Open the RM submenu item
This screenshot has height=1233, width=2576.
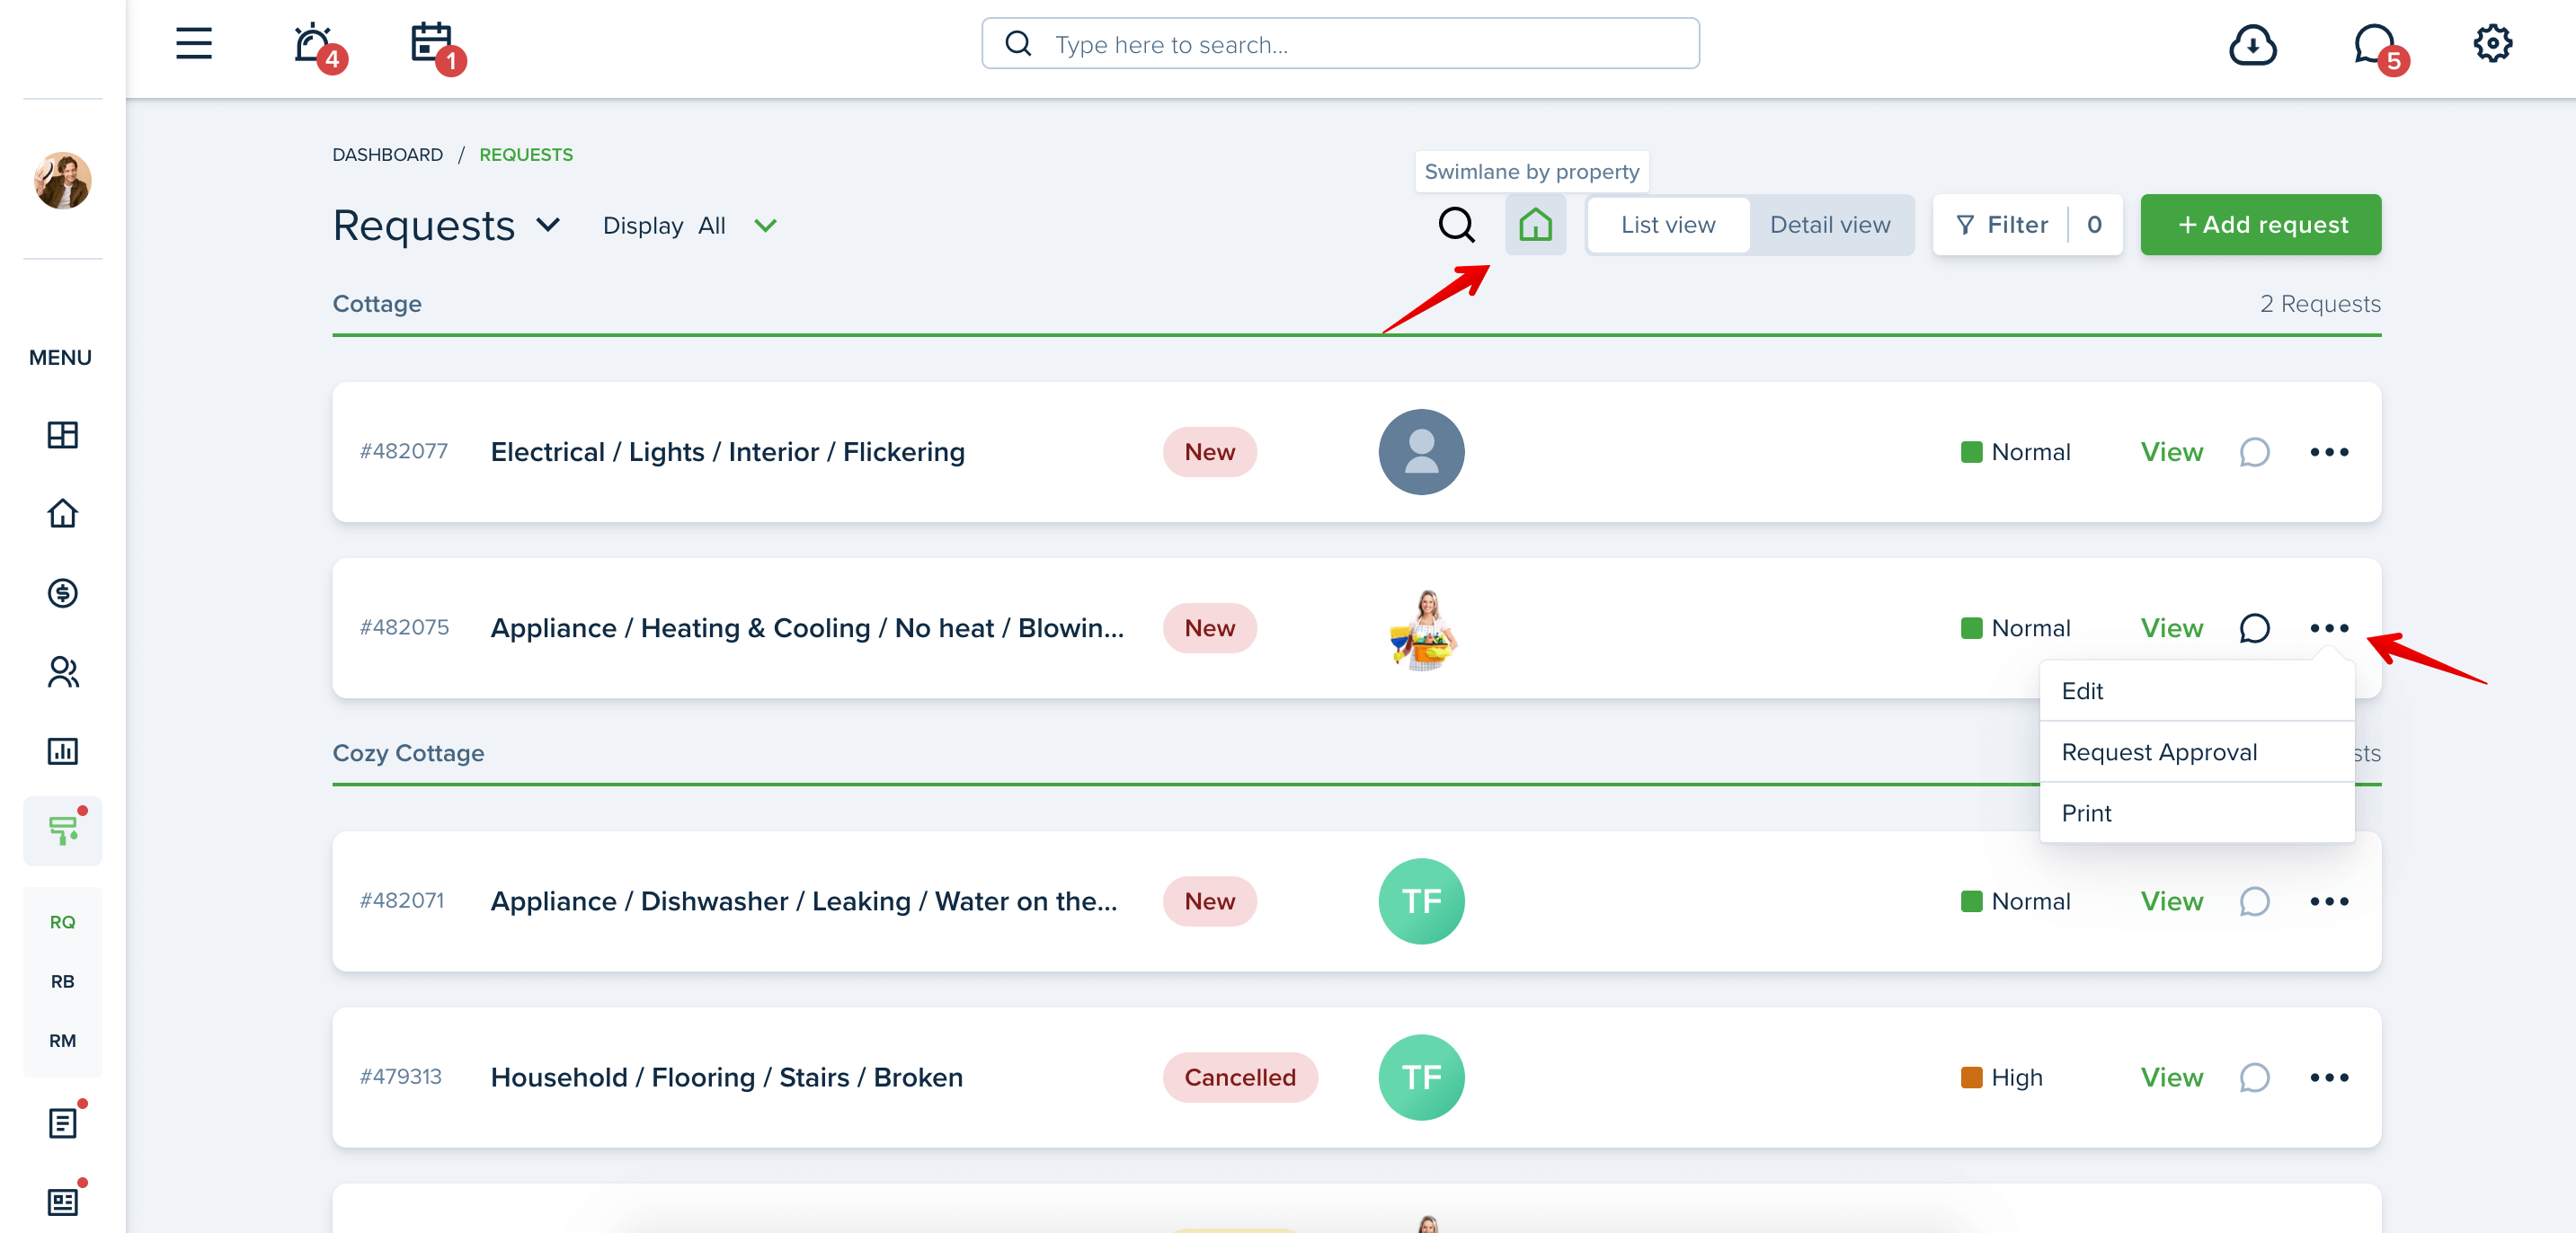coord(63,1040)
